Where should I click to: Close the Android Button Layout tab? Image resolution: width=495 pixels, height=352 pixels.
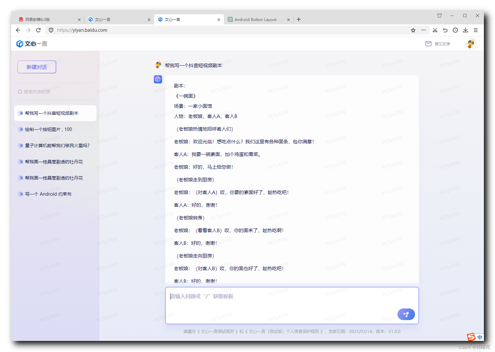click(289, 20)
